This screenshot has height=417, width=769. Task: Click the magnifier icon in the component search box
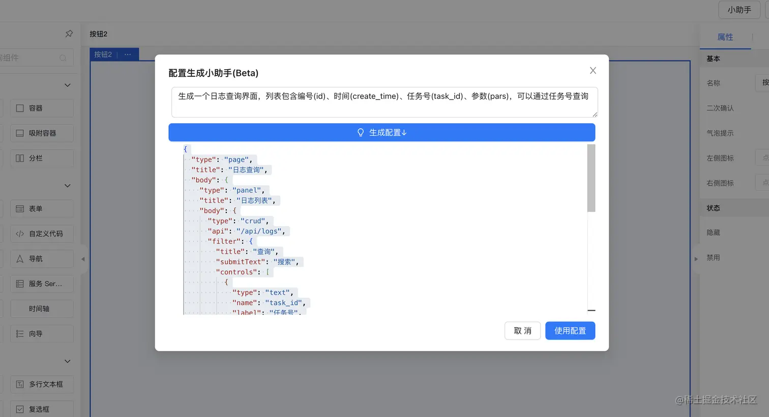pyautogui.click(x=63, y=58)
